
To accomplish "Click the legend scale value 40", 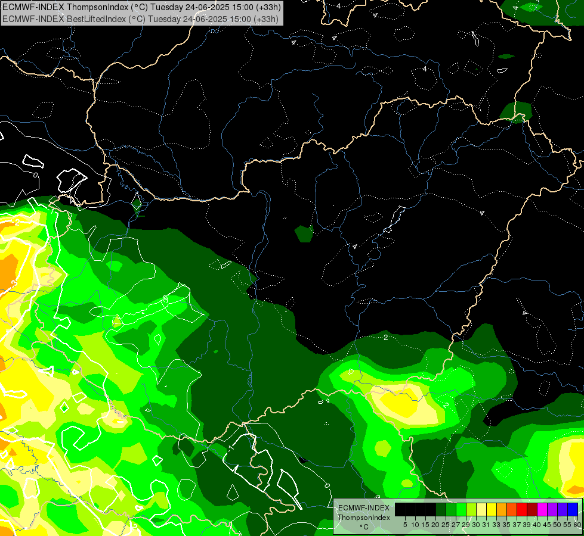I will pyautogui.click(x=537, y=525).
